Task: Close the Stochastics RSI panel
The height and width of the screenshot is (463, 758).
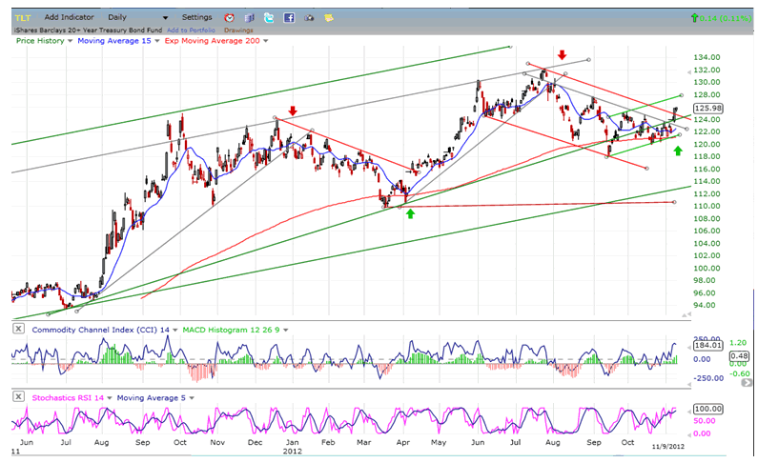Action: tap(18, 396)
